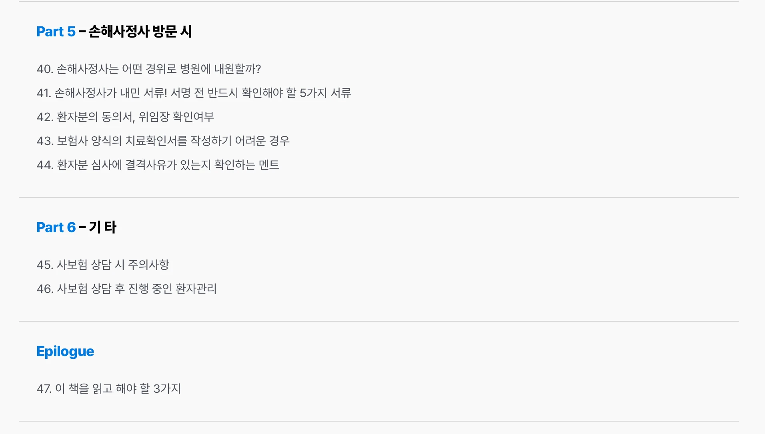This screenshot has width=765, height=434.
Task: Click the divider line above Epilogue
Action: click(379, 321)
